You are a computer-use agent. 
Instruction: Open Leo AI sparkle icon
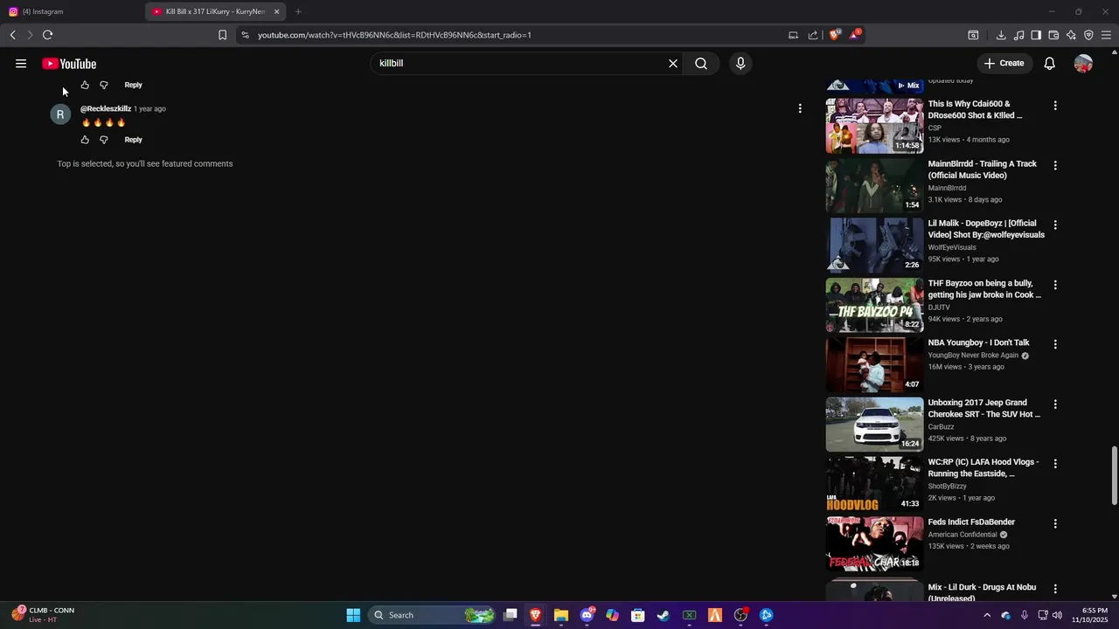(1071, 35)
